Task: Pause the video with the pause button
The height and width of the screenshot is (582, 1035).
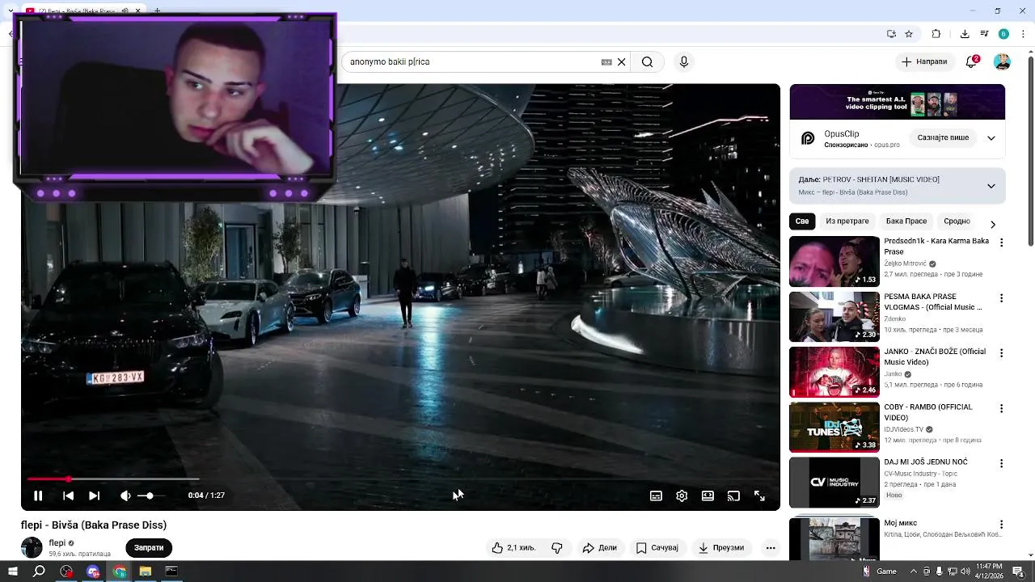Action: (x=38, y=496)
